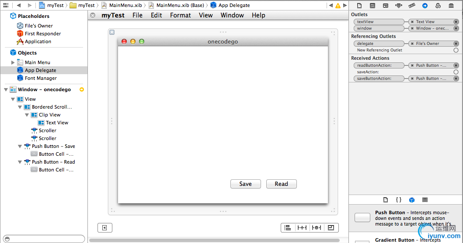Open the View Effects inspector icon
This screenshot has width=463, height=243.
tap(451, 6)
